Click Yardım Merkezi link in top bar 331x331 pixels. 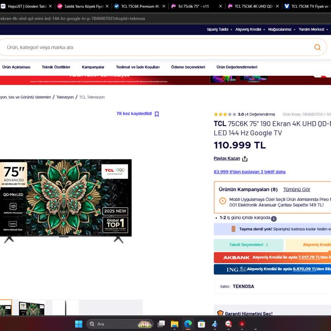311,29
